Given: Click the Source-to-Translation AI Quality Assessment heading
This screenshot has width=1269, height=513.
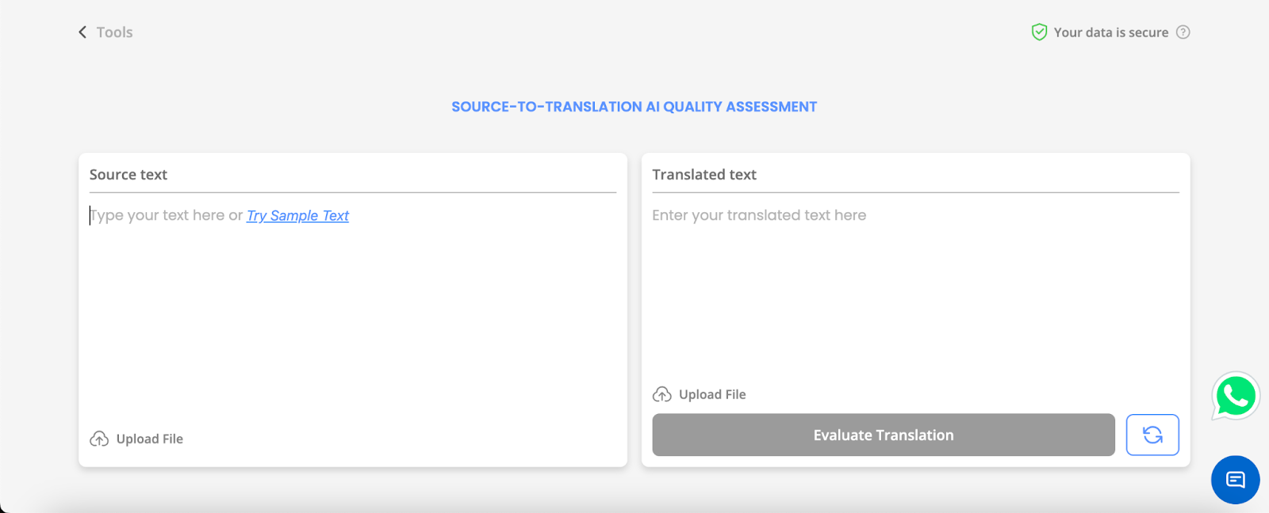Looking at the screenshot, I should pos(634,107).
